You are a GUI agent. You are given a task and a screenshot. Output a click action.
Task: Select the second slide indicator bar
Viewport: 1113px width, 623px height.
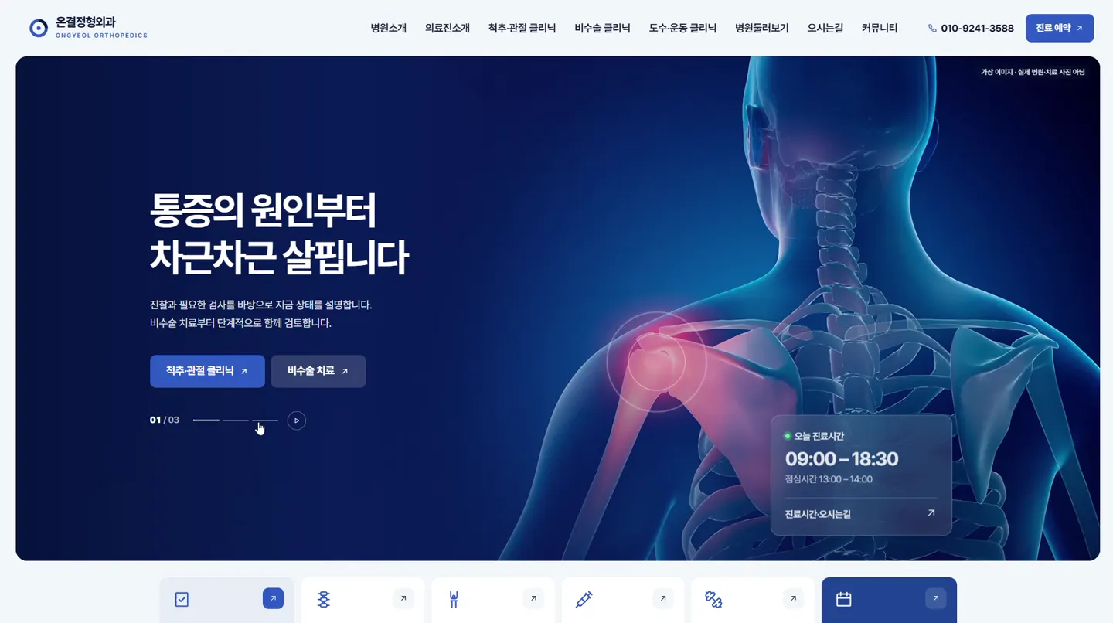coord(235,420)
